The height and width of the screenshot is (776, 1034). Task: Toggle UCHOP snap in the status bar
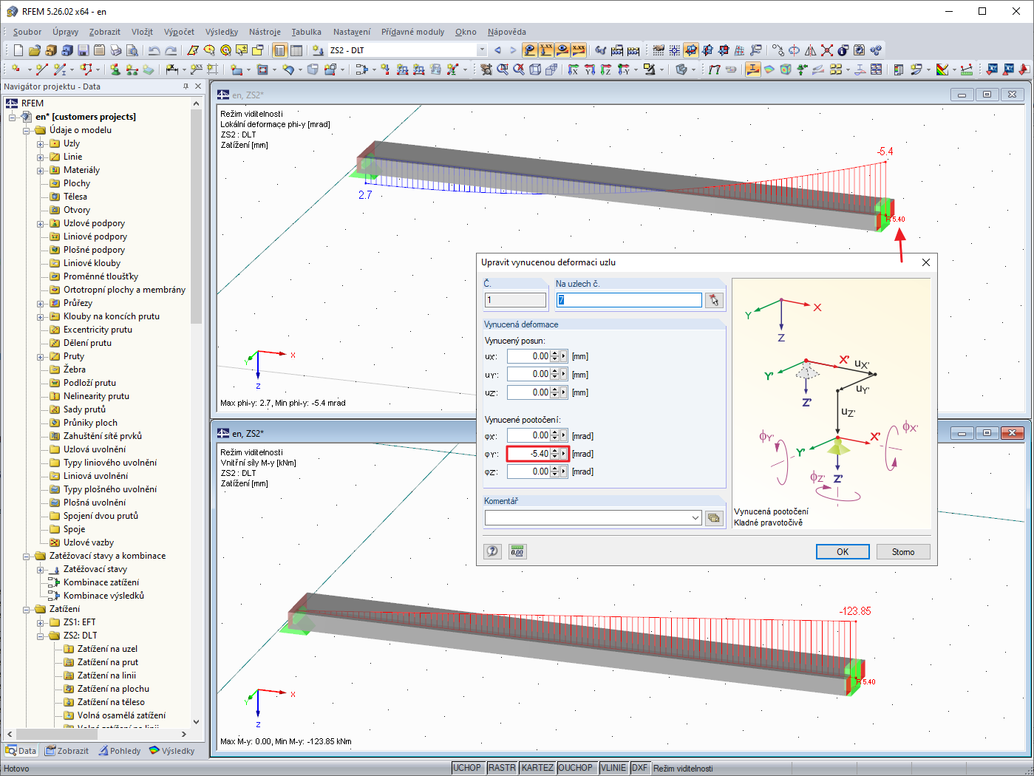click(x=467, y=768)
